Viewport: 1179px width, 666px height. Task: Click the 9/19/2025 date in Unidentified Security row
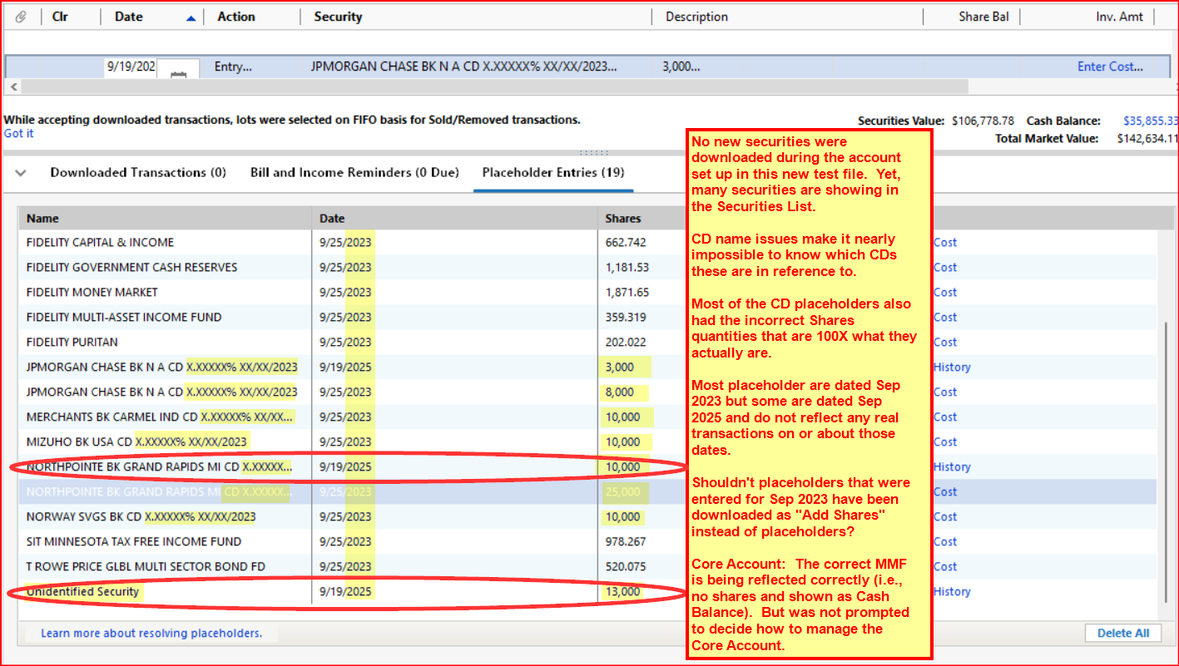(345, 592)
